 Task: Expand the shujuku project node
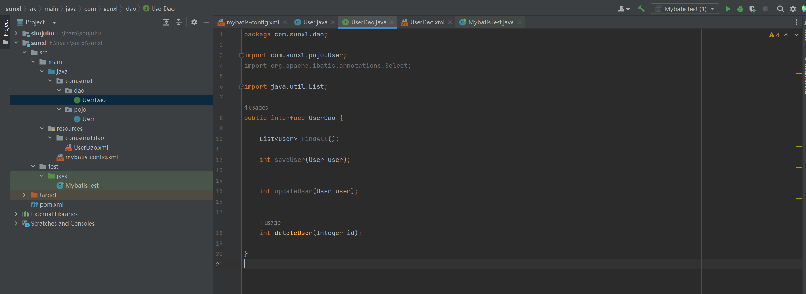(16, 33)
